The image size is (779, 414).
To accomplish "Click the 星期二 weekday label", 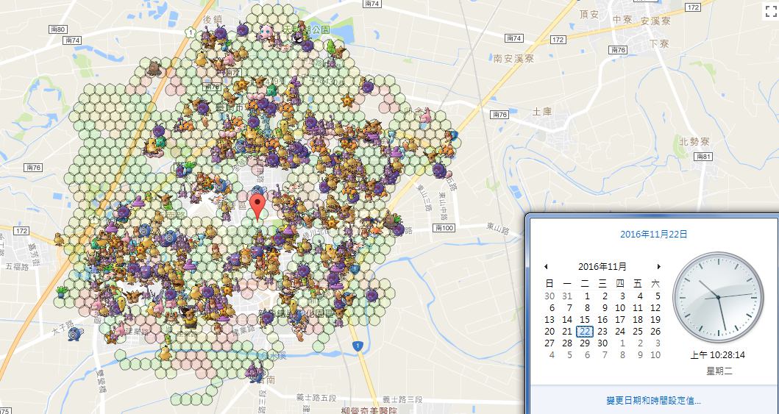I will pyautogui.click(x=719, y=371).
